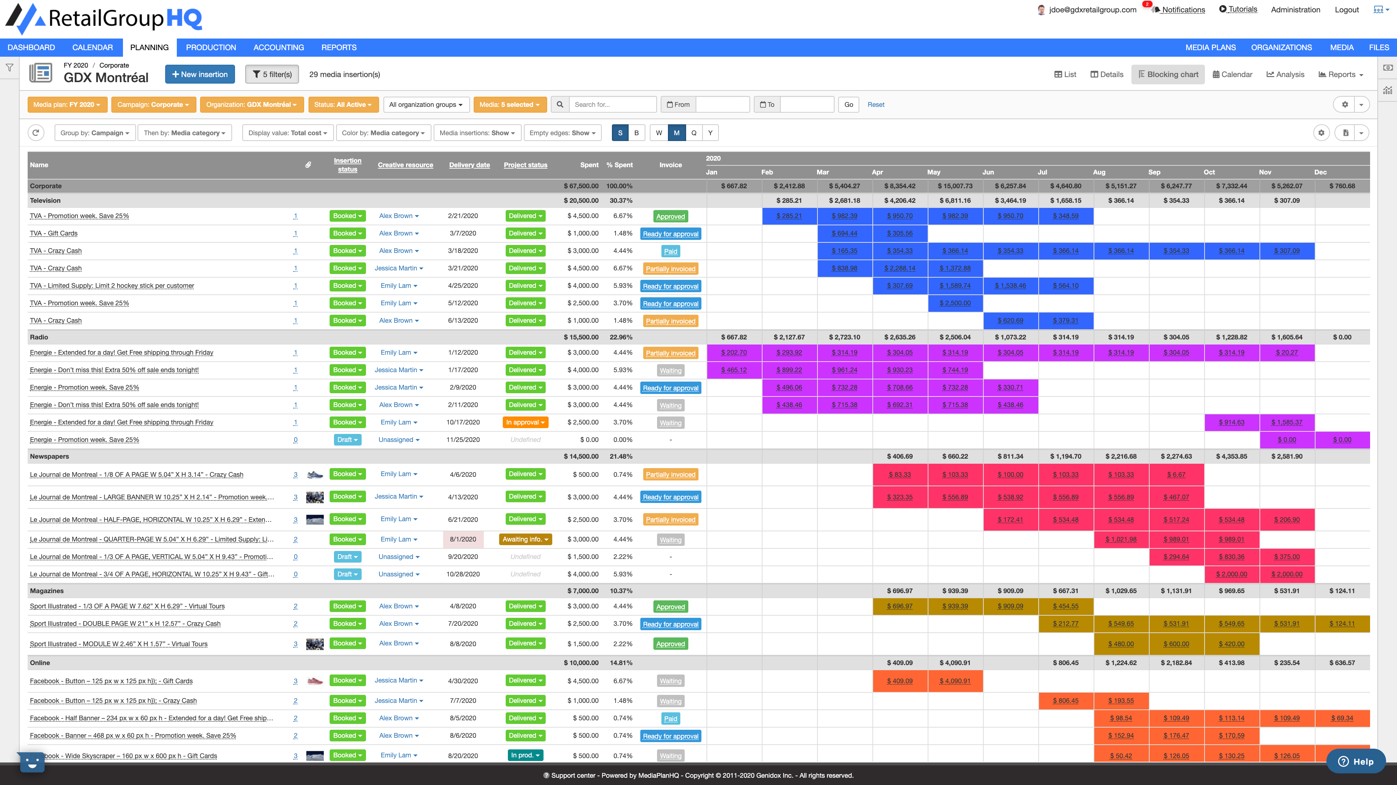
Task: Click the From date field
Action: point(723,105)
